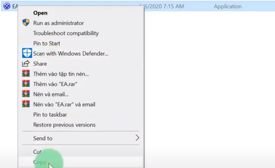Expand the Send to arrow chevron

point(137,138)
